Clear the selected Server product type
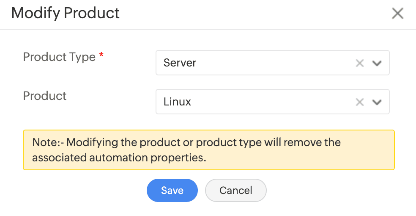This screenshot has width=416, height=216. coord(359,63)
